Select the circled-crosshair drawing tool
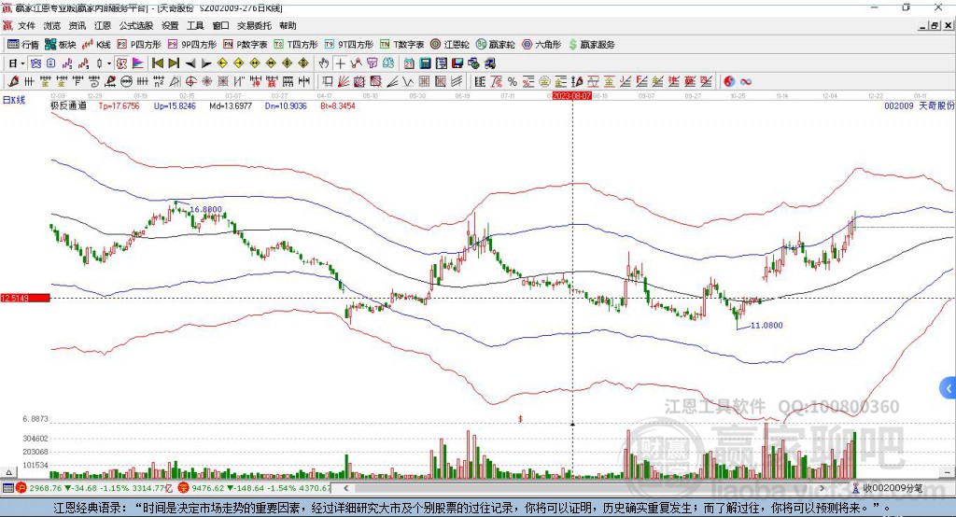Viewport: 956px width, 517px height. pos(190,81)
